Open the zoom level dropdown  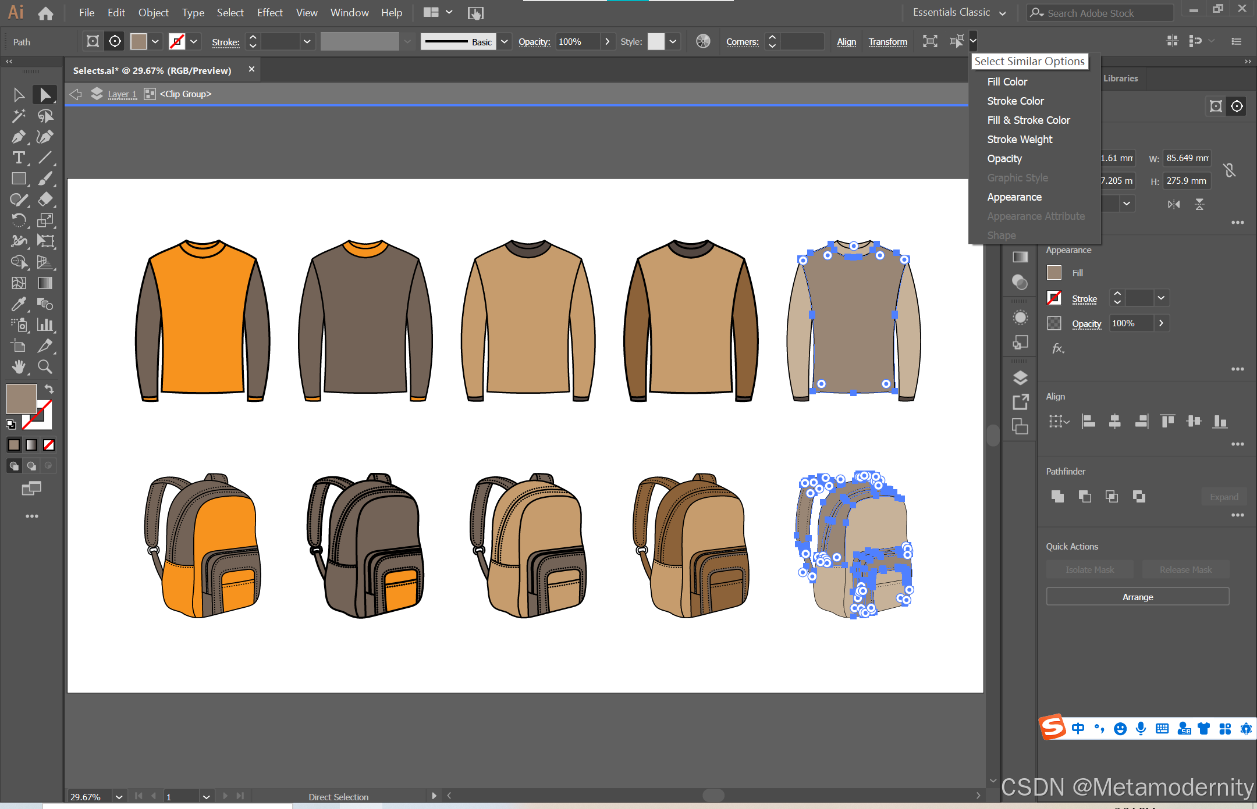coord(119,796)
